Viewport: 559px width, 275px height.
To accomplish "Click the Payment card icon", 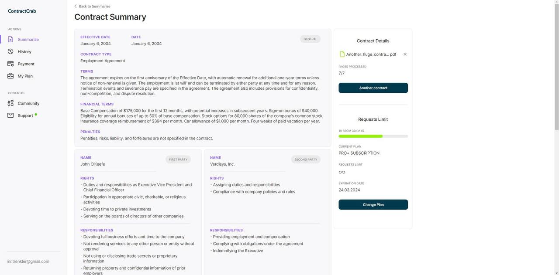I will click(x=10, y=64).
